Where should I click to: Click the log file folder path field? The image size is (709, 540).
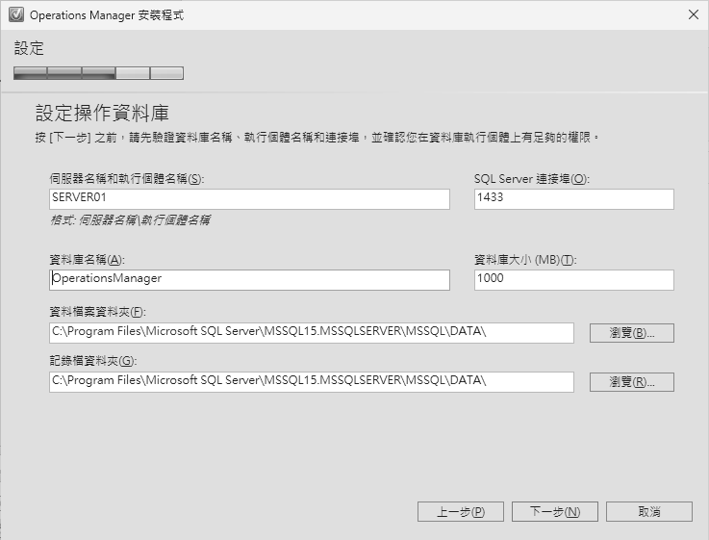[312, 382]
